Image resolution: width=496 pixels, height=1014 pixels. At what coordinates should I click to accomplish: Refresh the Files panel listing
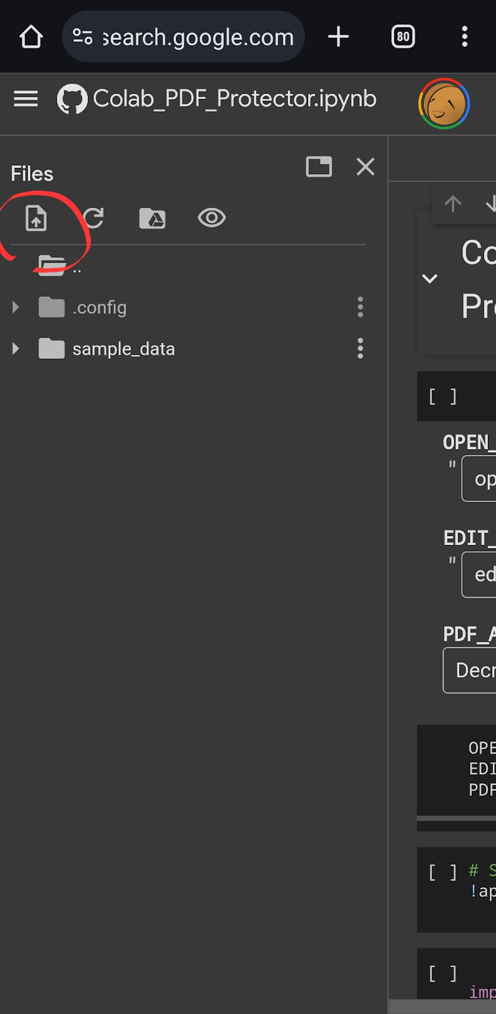(94, 219)
